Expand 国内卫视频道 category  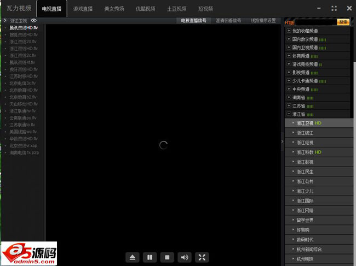289,48
